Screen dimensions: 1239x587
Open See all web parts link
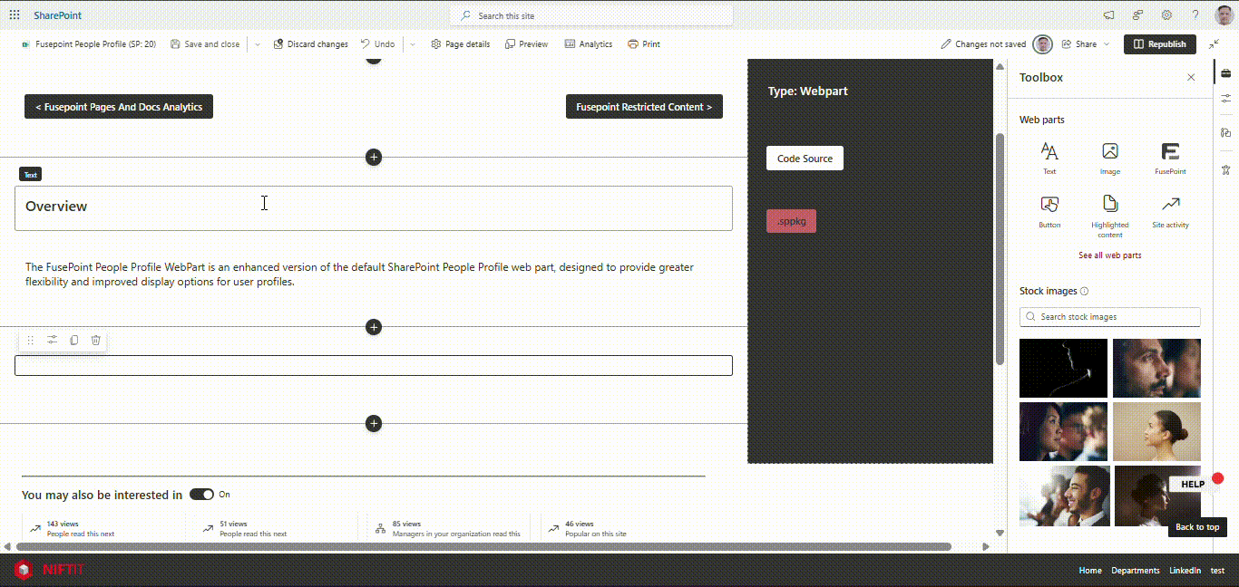coord(1109,255)
